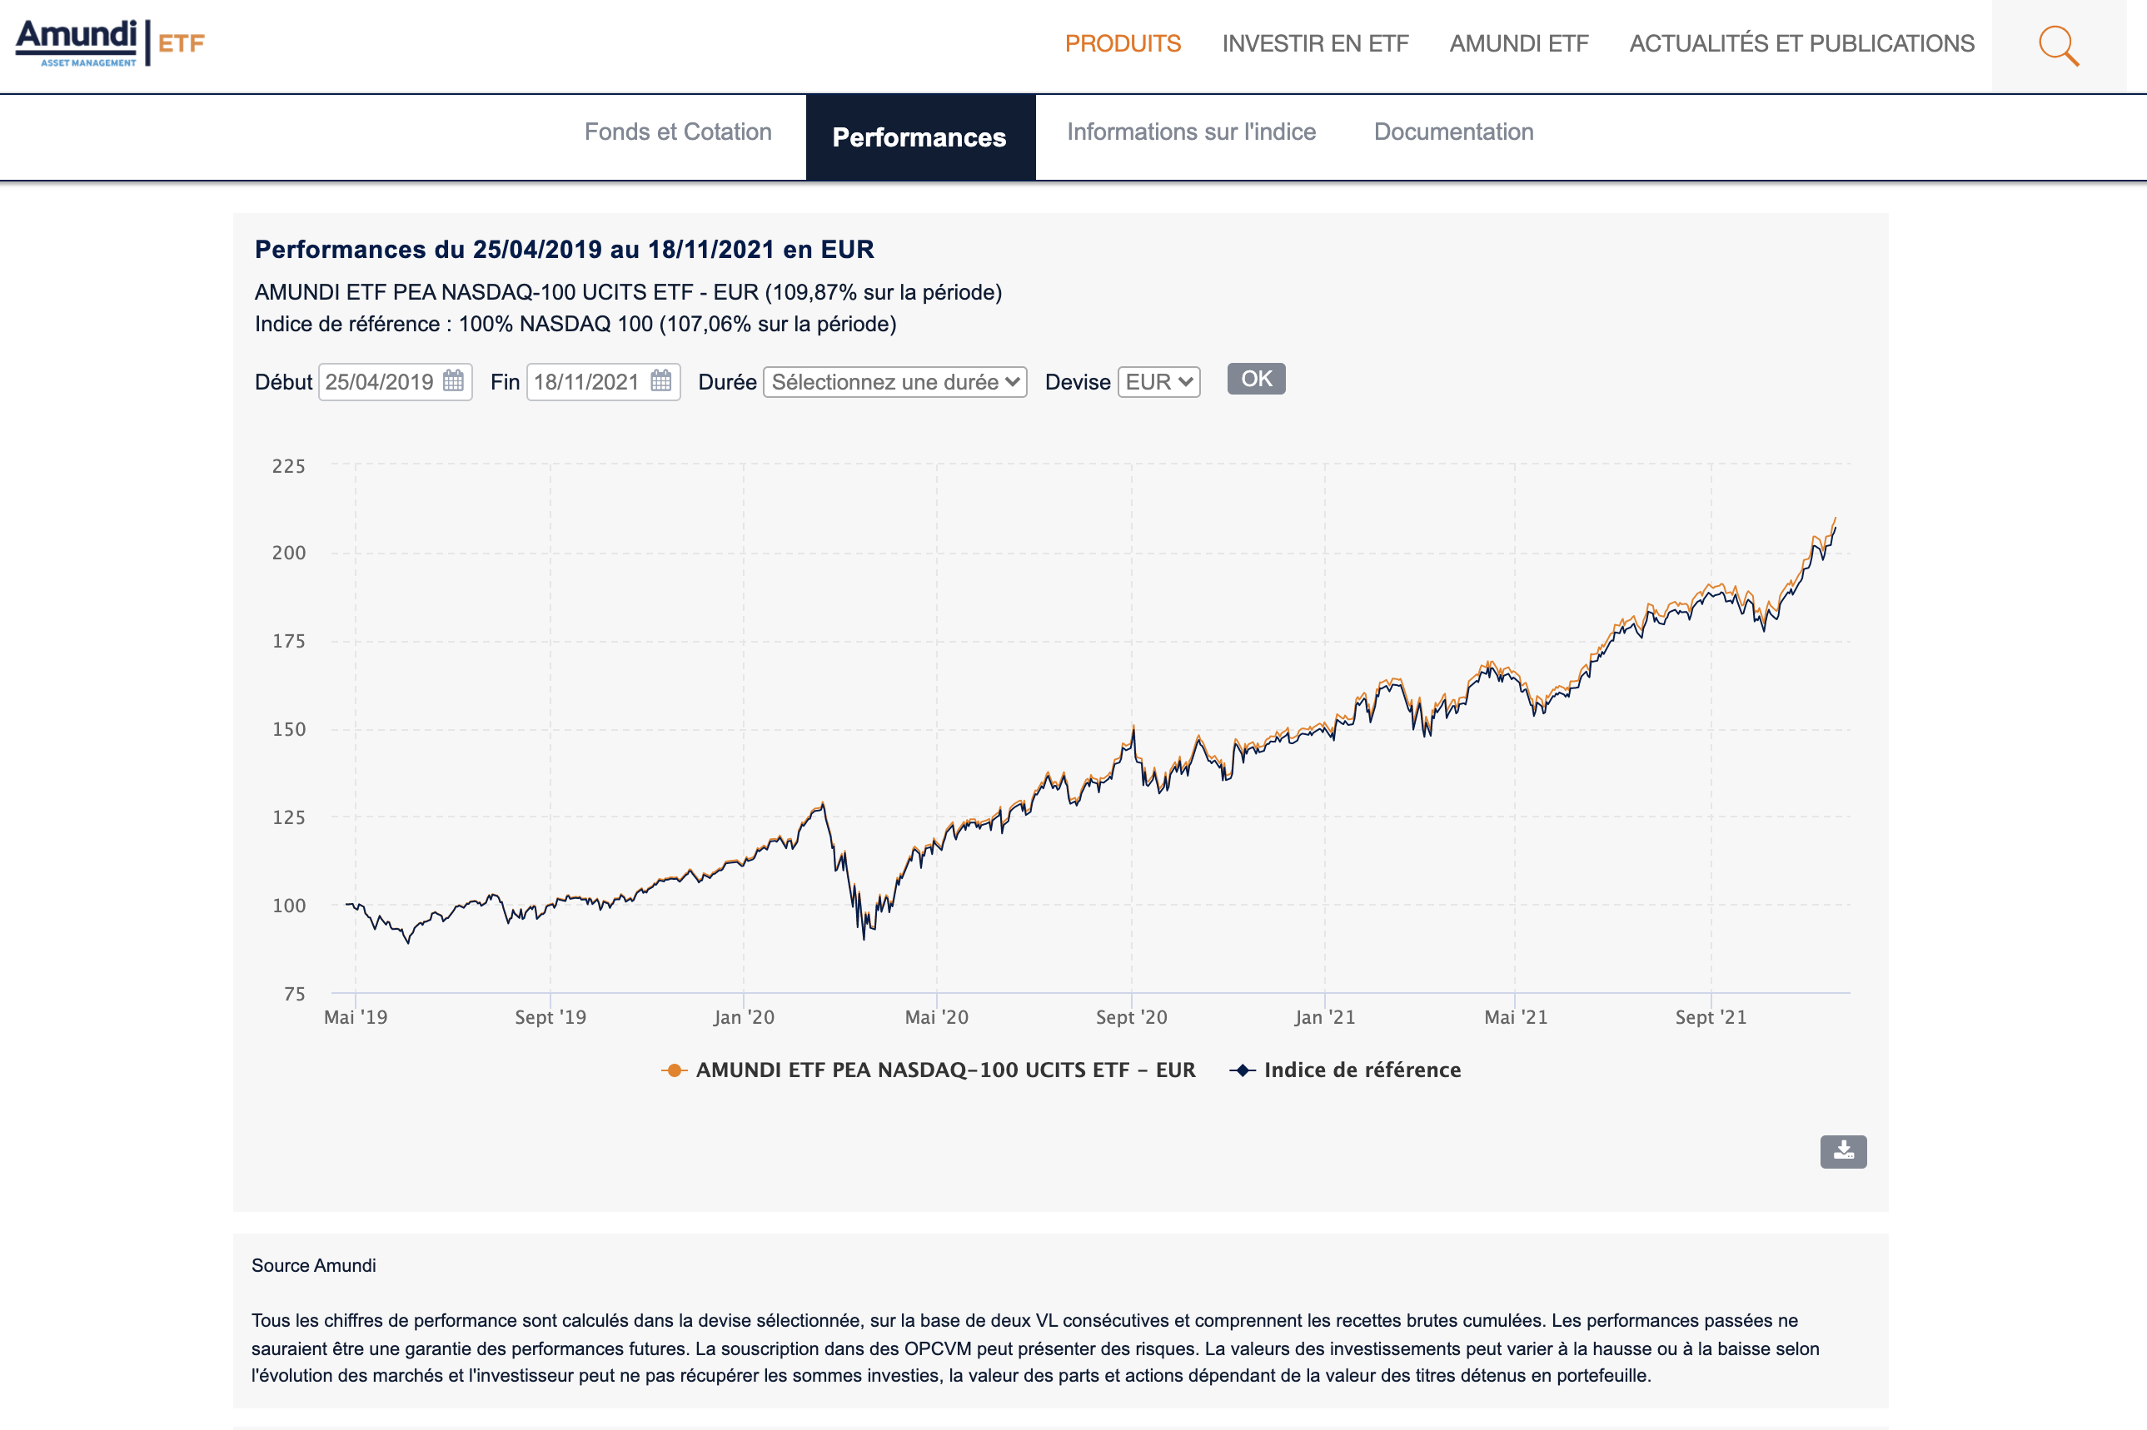Image resolution: width=2147 pixels, height=1430 pixels.
Task: Click x-axis label Jan '20
Action: pos(744,1017)
